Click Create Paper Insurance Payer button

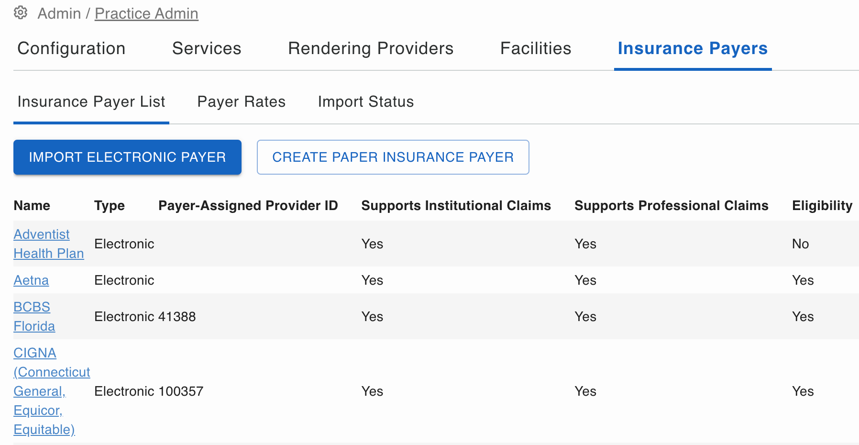393,157
